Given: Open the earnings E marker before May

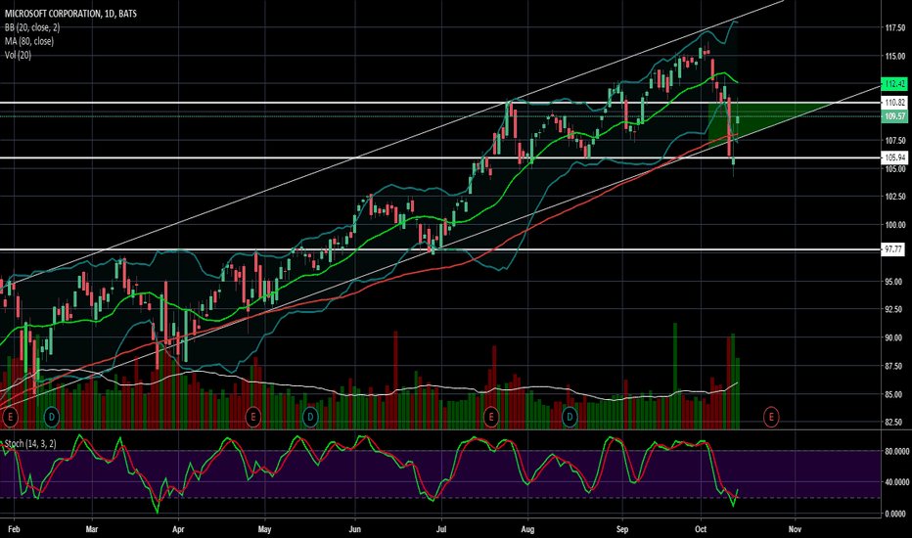Looking at the screenshot, I should [x=252, y=417].
